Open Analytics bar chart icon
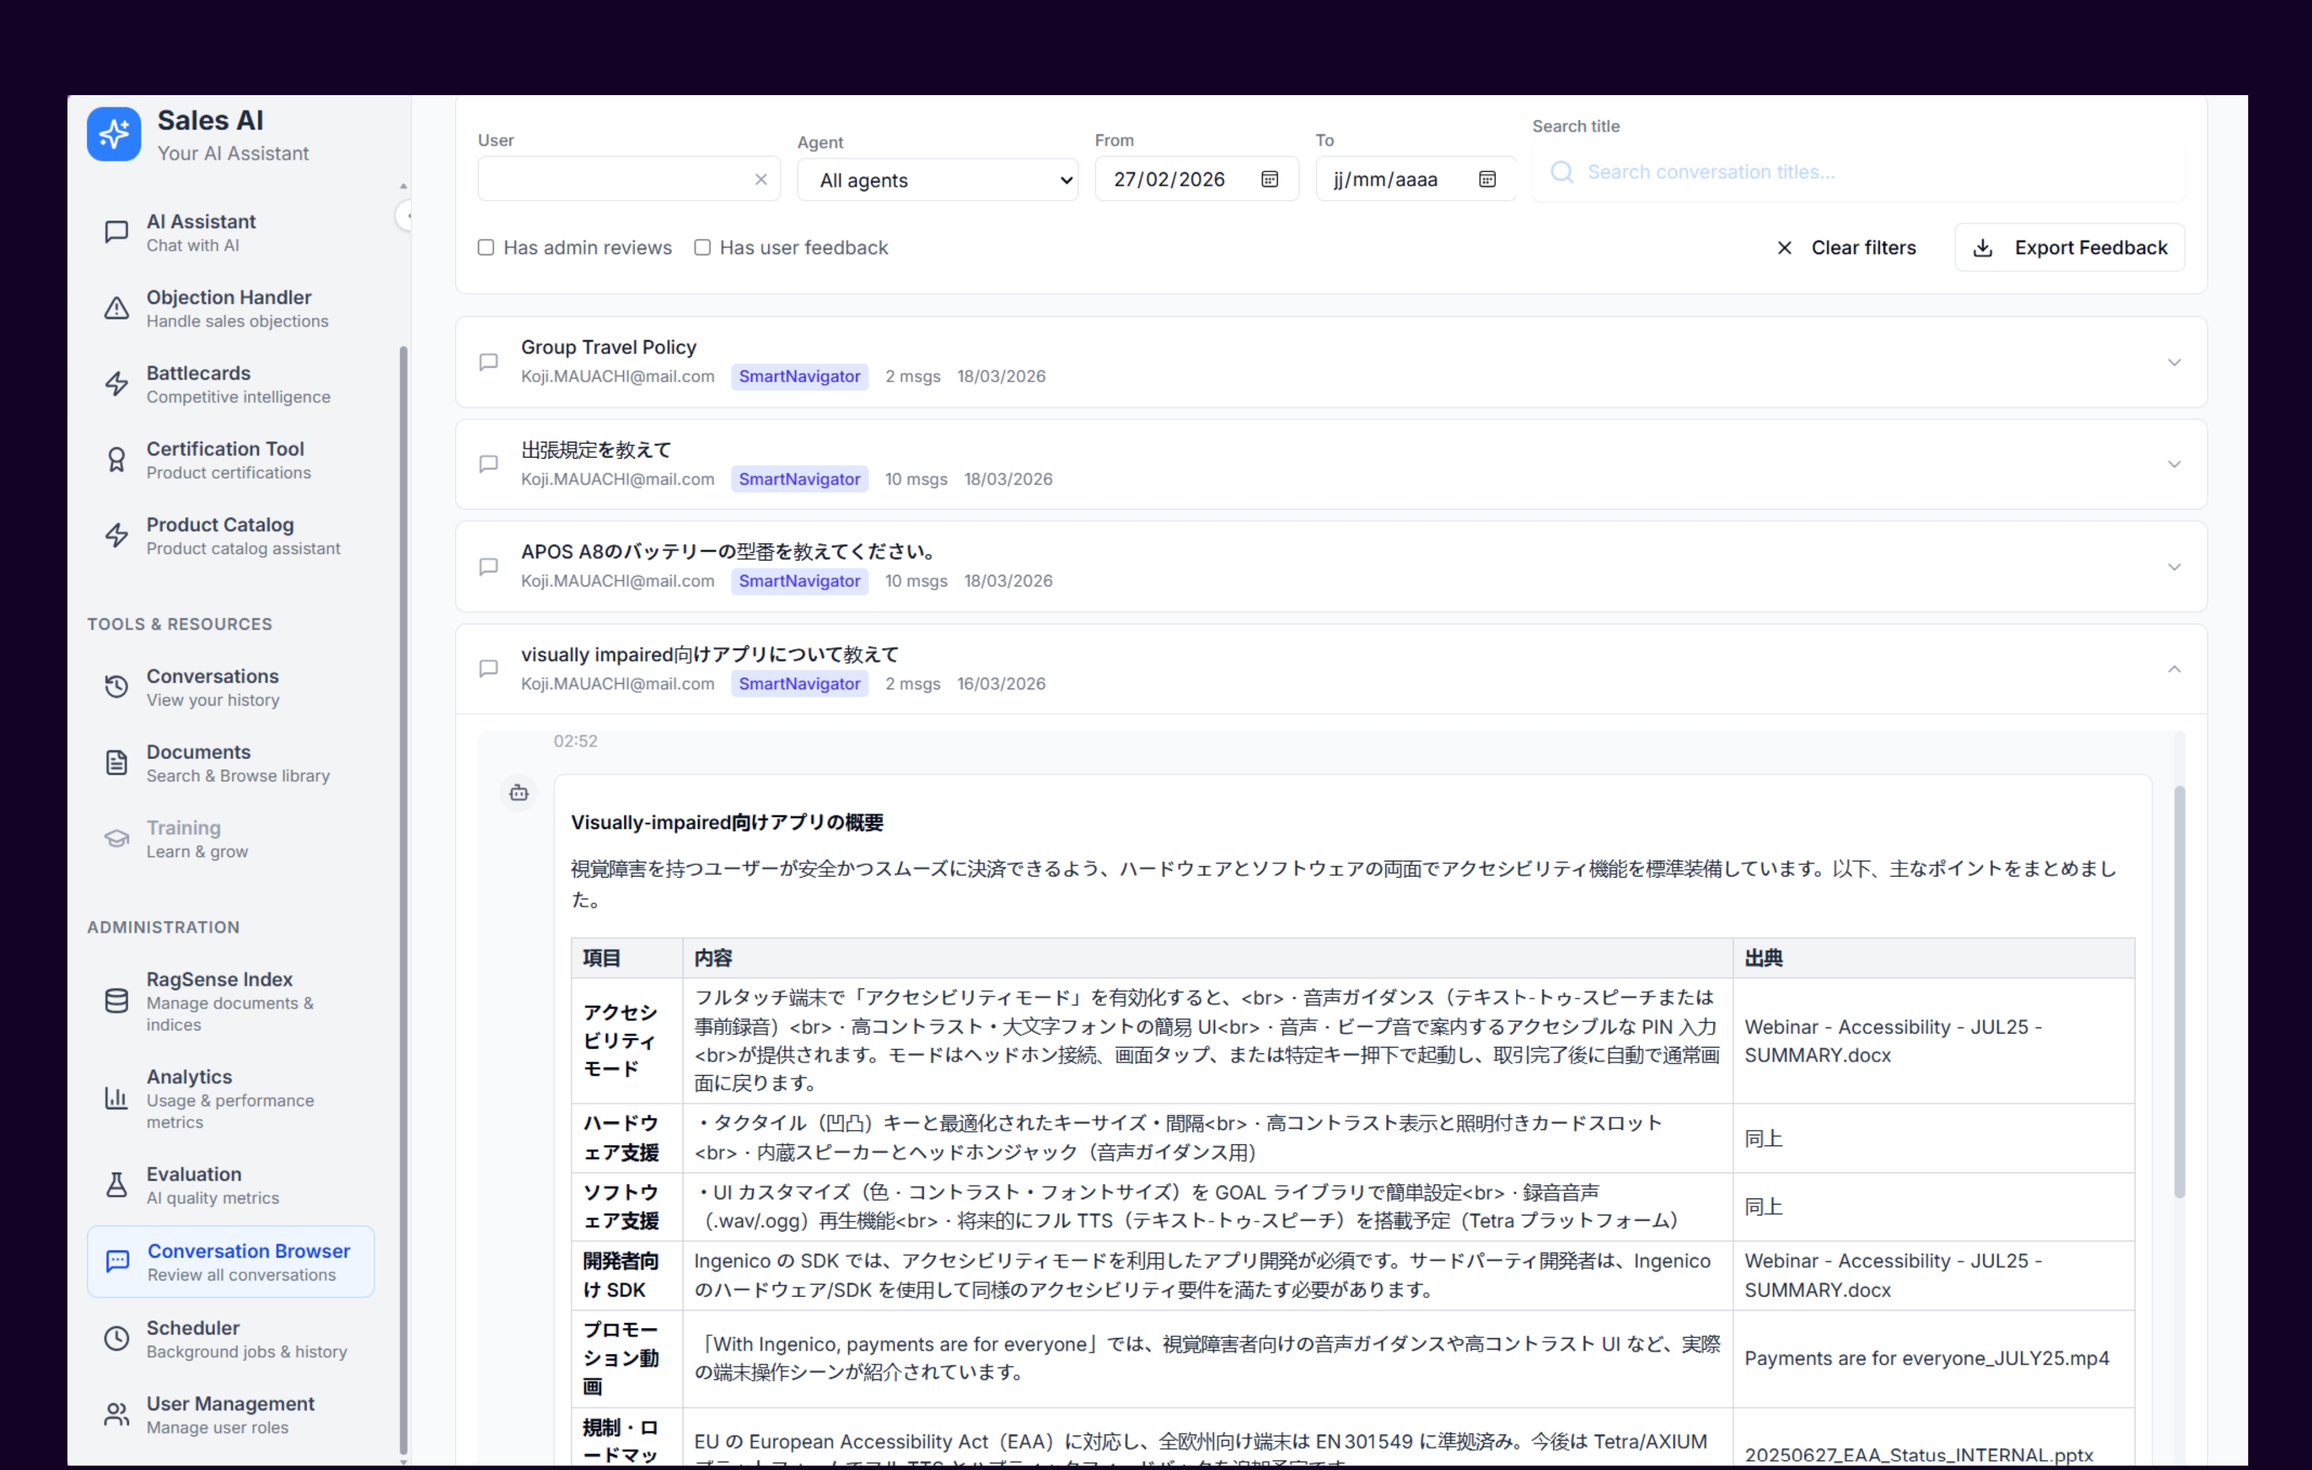The height and width of the screenshot is (1470, 2312). coord(116,1097)
